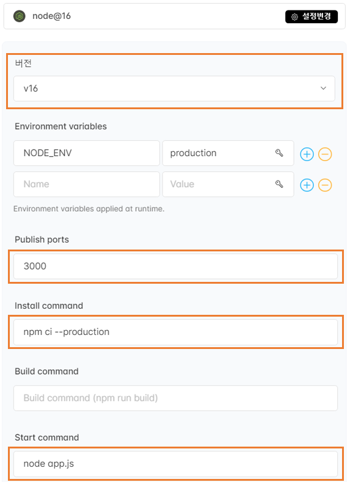Click the chevron arrow of version selector
This screenshot has height=482, width=350.
(323, 88)
